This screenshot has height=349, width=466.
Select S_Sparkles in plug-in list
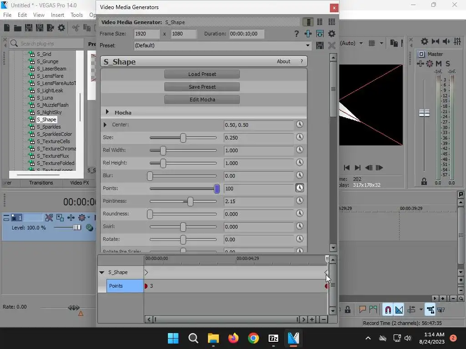[48, 127]
